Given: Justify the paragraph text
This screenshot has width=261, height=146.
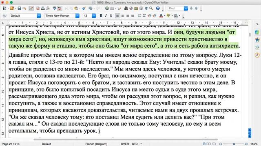Looking at the screenshot, I should [x=133, y=16].
